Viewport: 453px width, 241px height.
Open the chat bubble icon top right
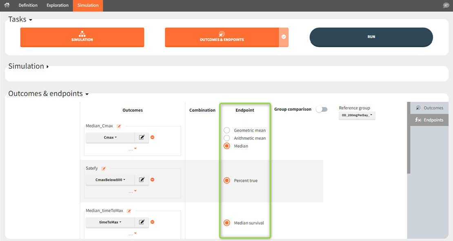click(x=446, y=5)
